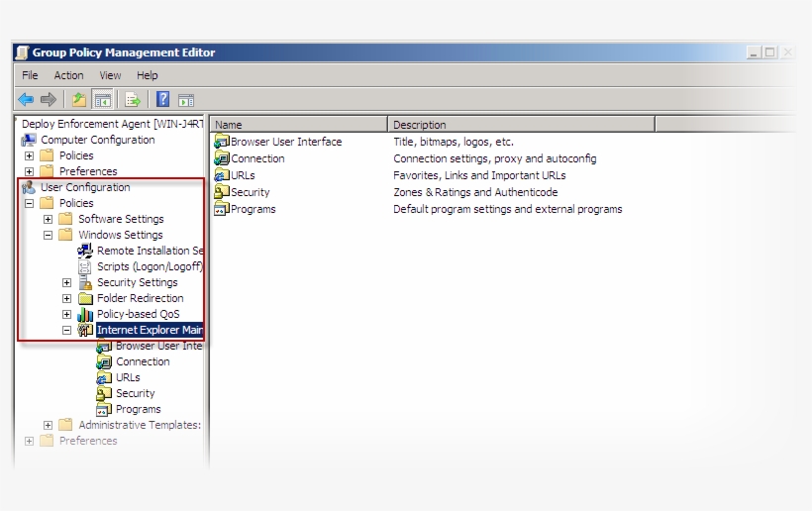Minimize the Group Policy Management Editor window
812x511 pixels.
coord(754,52)
